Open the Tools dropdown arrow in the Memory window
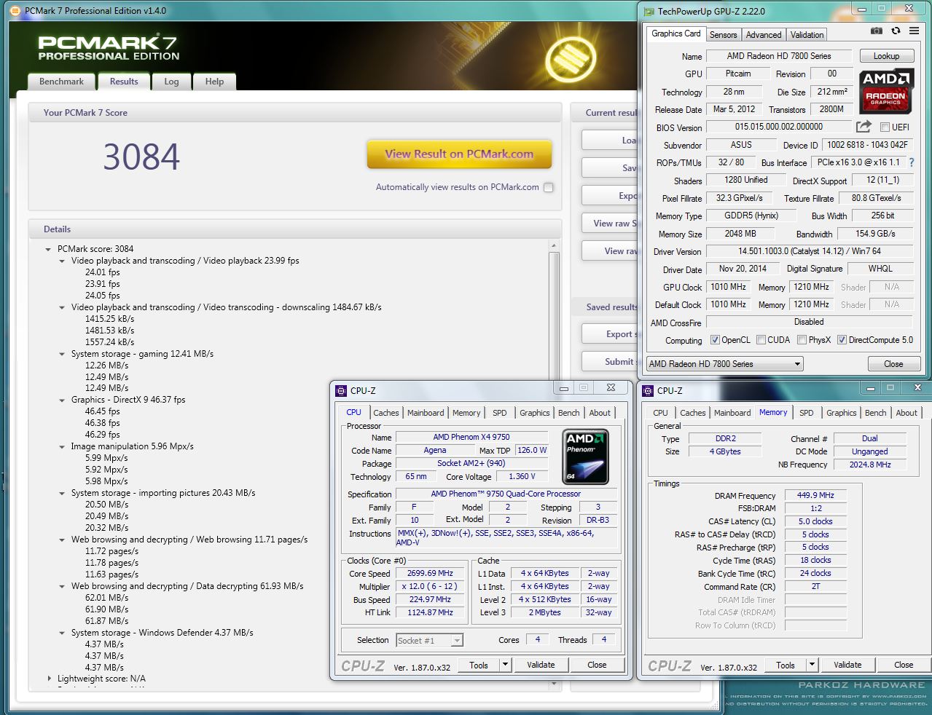This screenshot has height=715, width=932. (812, 665)
